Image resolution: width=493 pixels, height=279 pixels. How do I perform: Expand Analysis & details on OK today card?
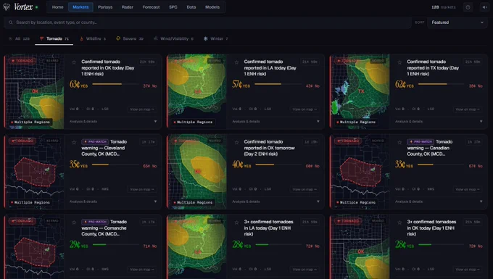pos(113,121)
